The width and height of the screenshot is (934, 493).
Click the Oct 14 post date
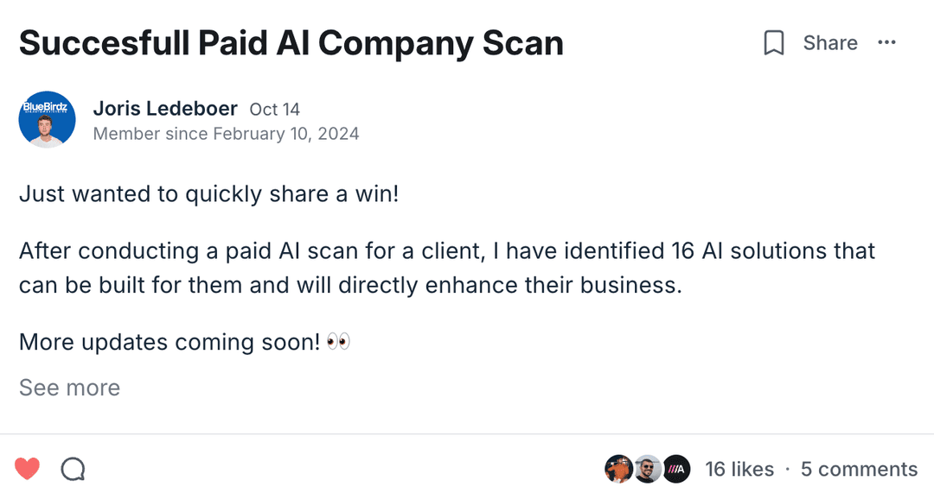click(274, 110)
